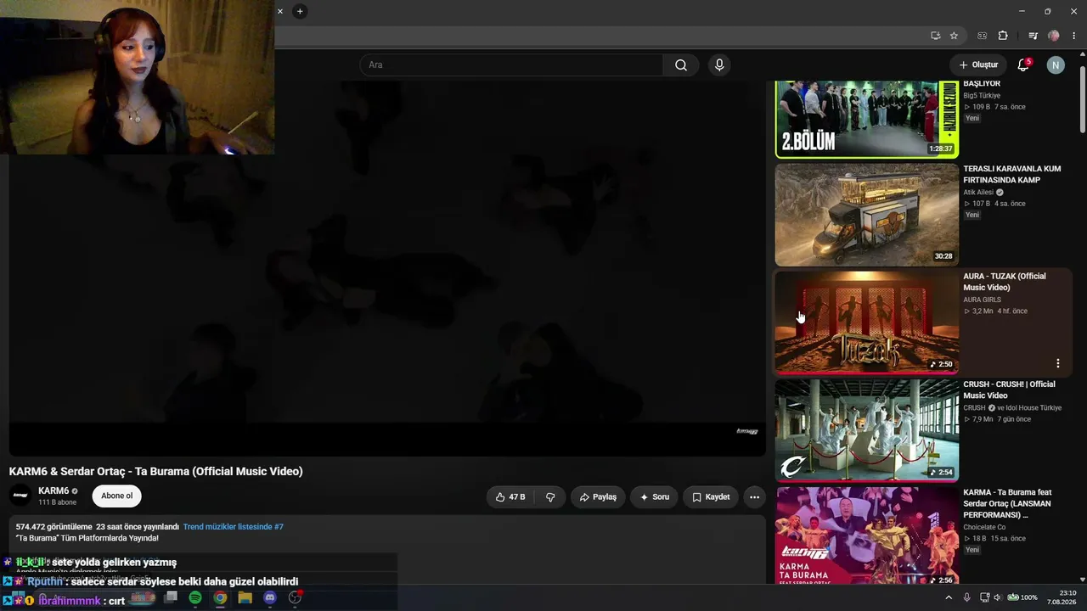Screen dimensions: 1087x611
Task: Click the YouTube search magnifier button
Action: 681,65
